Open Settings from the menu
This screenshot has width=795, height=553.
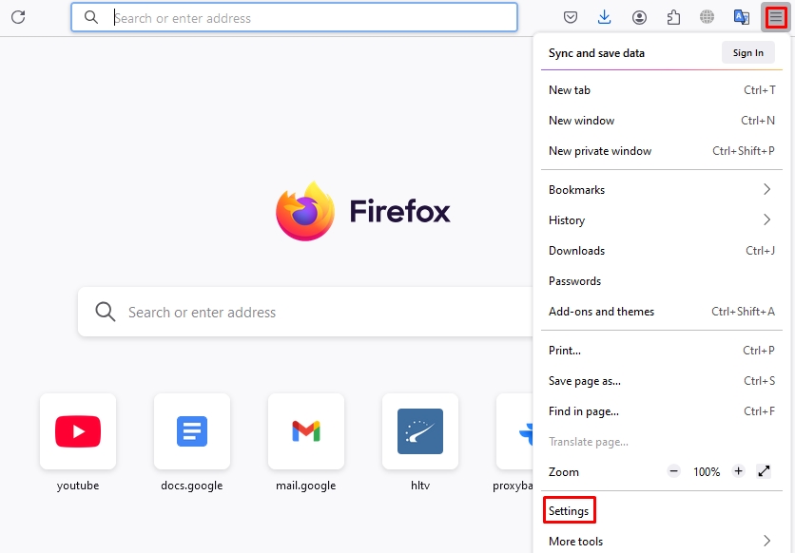point(662,511)
